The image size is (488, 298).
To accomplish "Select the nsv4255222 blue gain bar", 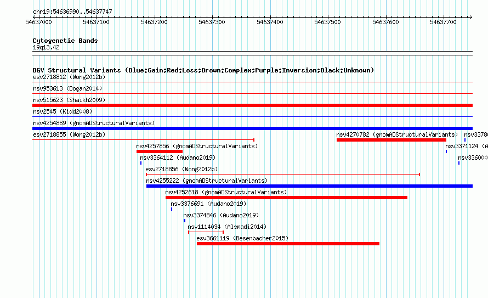I will coord(309,186).
